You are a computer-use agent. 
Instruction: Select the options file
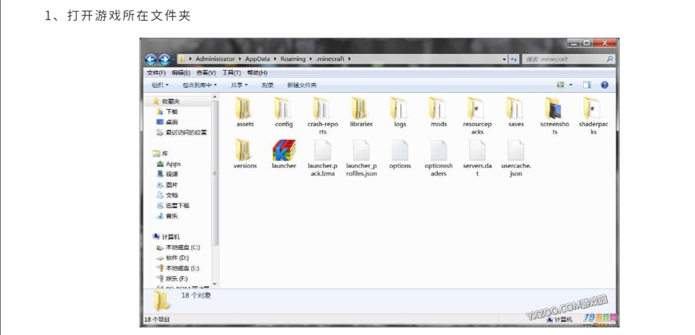[400, 155]
